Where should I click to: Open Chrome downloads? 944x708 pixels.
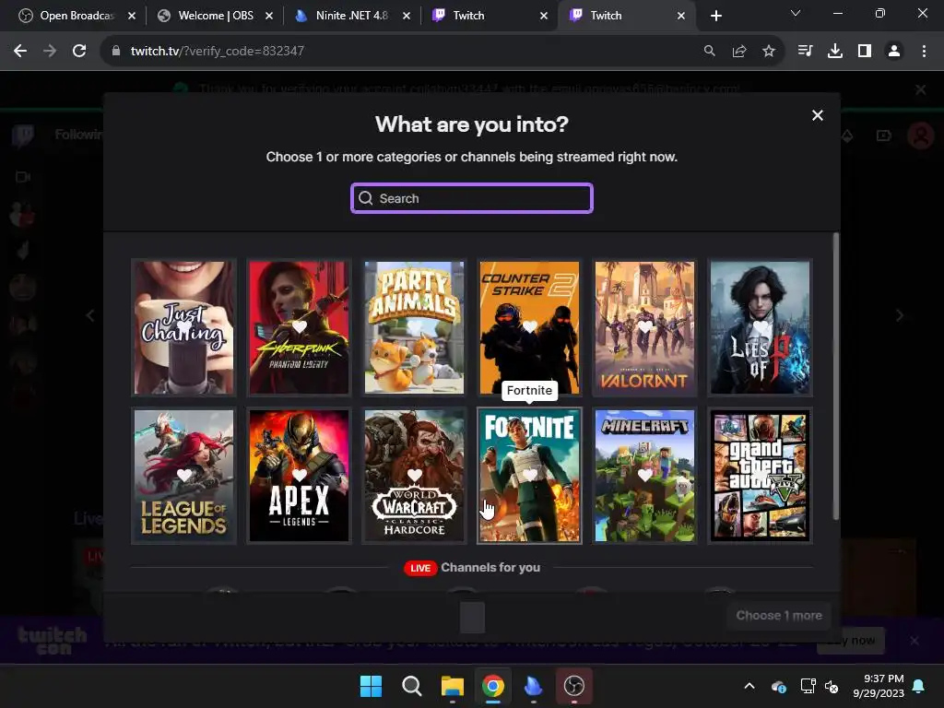[x=835, y=52]
